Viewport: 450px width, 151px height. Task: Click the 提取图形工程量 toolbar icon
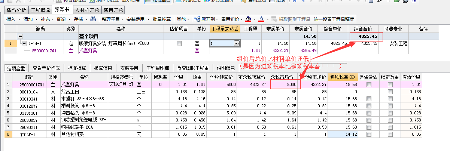point(275,19)
